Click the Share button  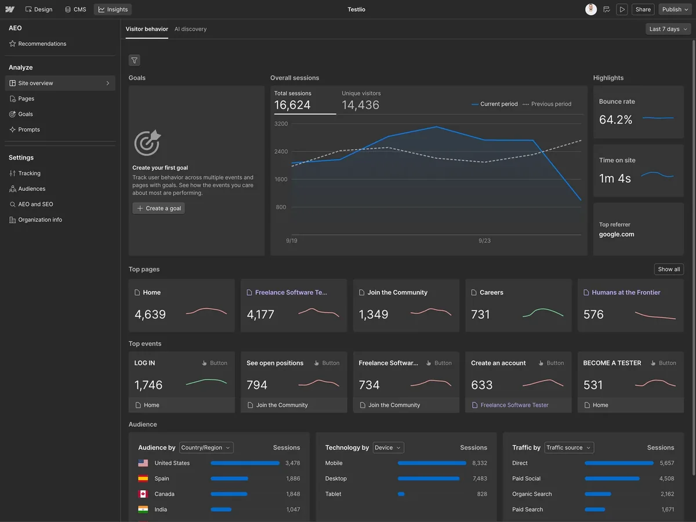pyautogui.click(x=643, y=9)
